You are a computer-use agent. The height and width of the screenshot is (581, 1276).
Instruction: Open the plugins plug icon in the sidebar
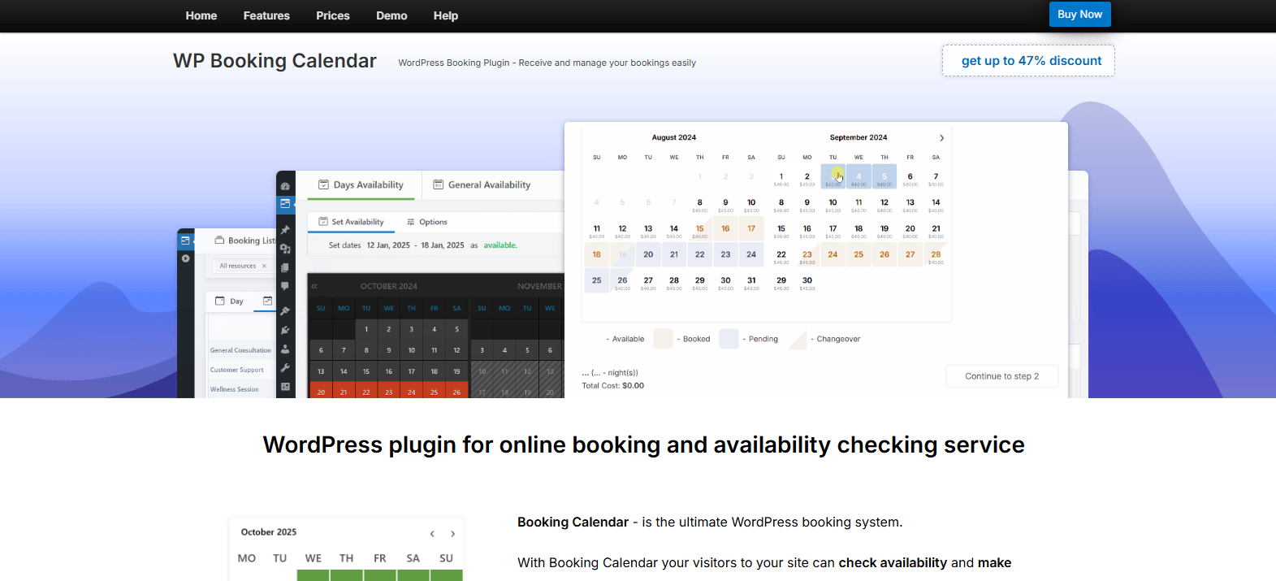(x=285, y=330)
